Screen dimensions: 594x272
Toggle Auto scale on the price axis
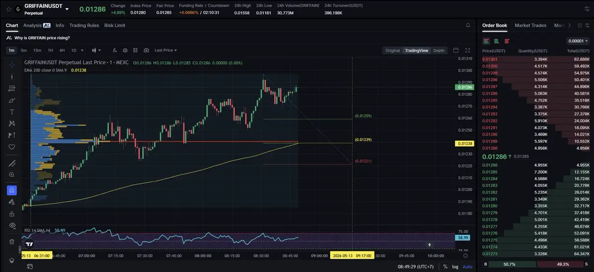pyautogui.click(x=467, y=267)
